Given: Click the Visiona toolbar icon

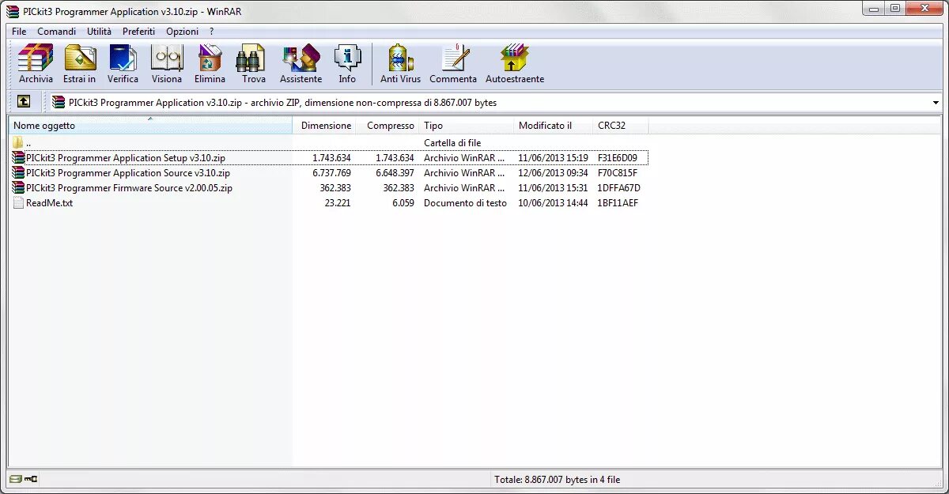Looking at the screenshot, I should (167, 64).
